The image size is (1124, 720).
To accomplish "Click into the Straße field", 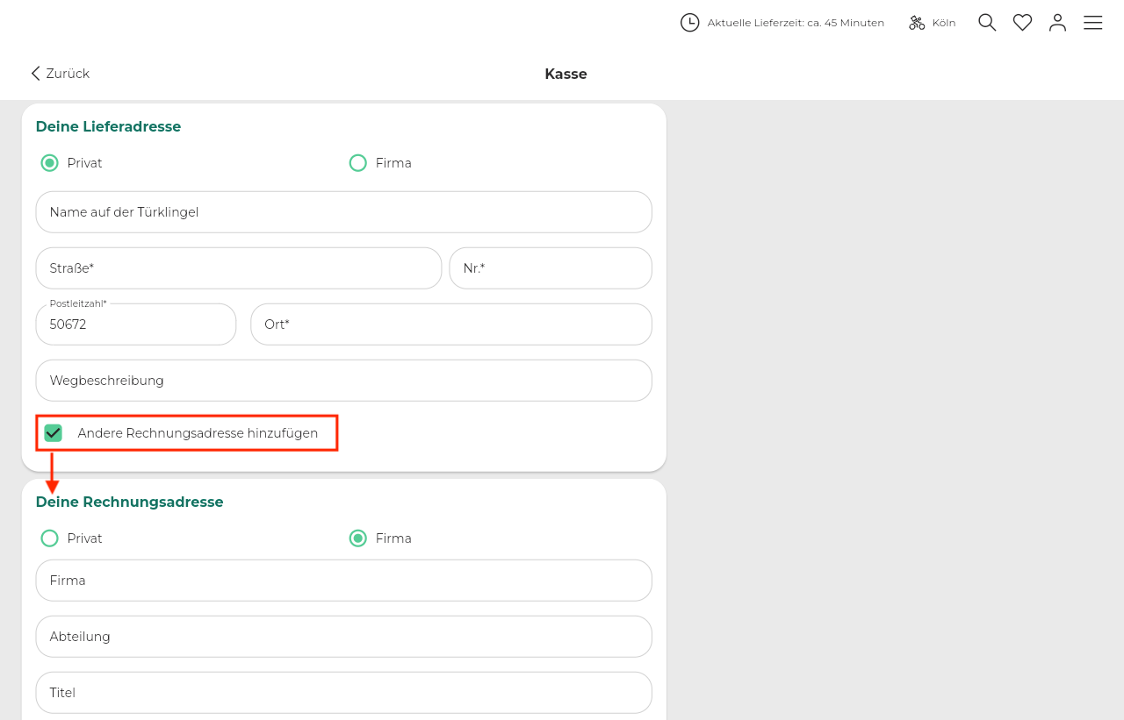I will (238, 268).
